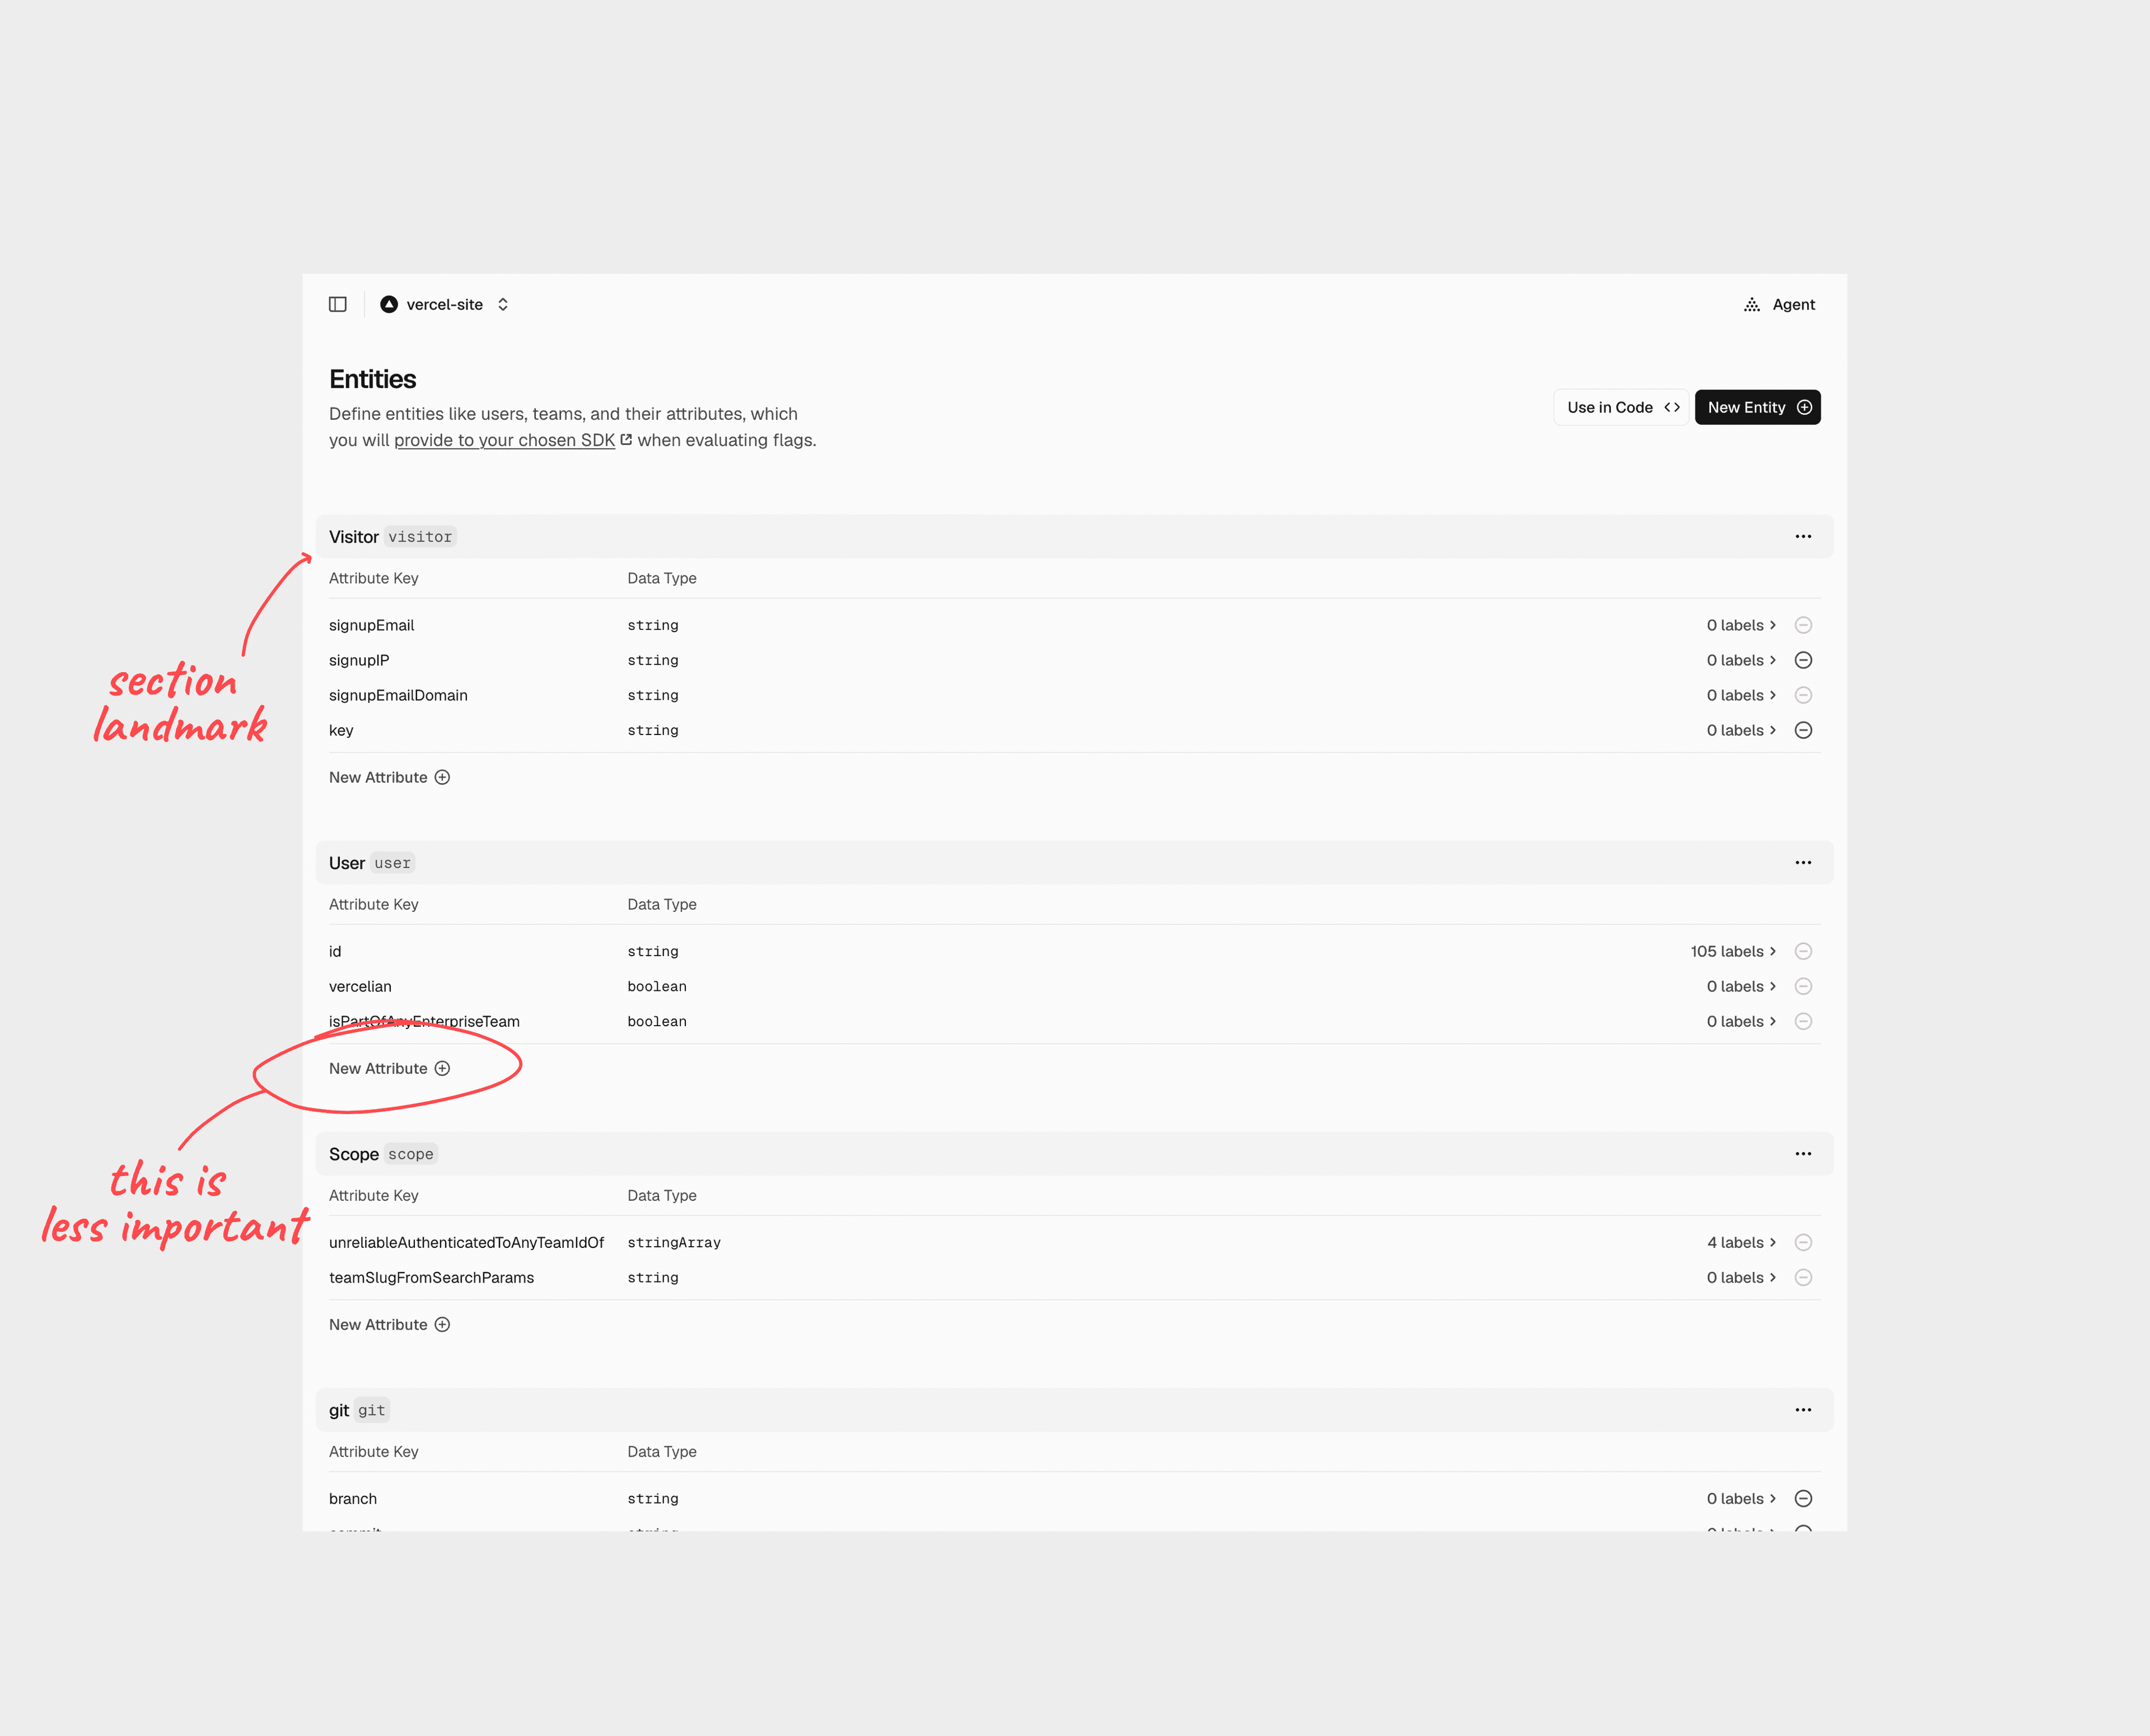Open the Scope entity three-dot menu
The image size is (2150, 1736).
click(1803, 1154)
